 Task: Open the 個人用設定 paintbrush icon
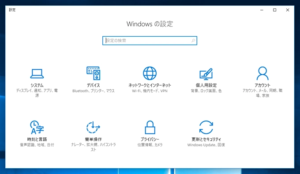206,74
